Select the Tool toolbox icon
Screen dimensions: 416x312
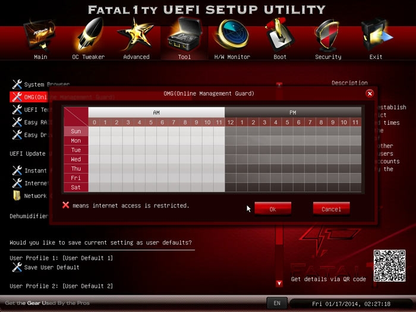(x=185, y=34)
